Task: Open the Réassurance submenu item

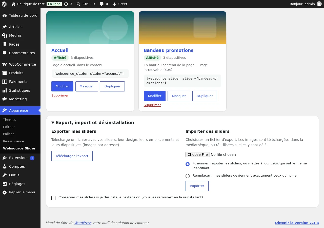Action: pos(14,141)
